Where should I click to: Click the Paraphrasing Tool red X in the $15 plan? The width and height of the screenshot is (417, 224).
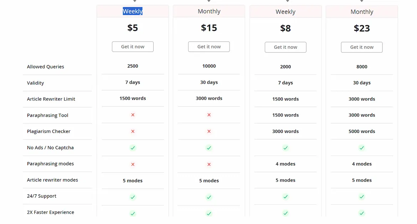pos(209,115)
